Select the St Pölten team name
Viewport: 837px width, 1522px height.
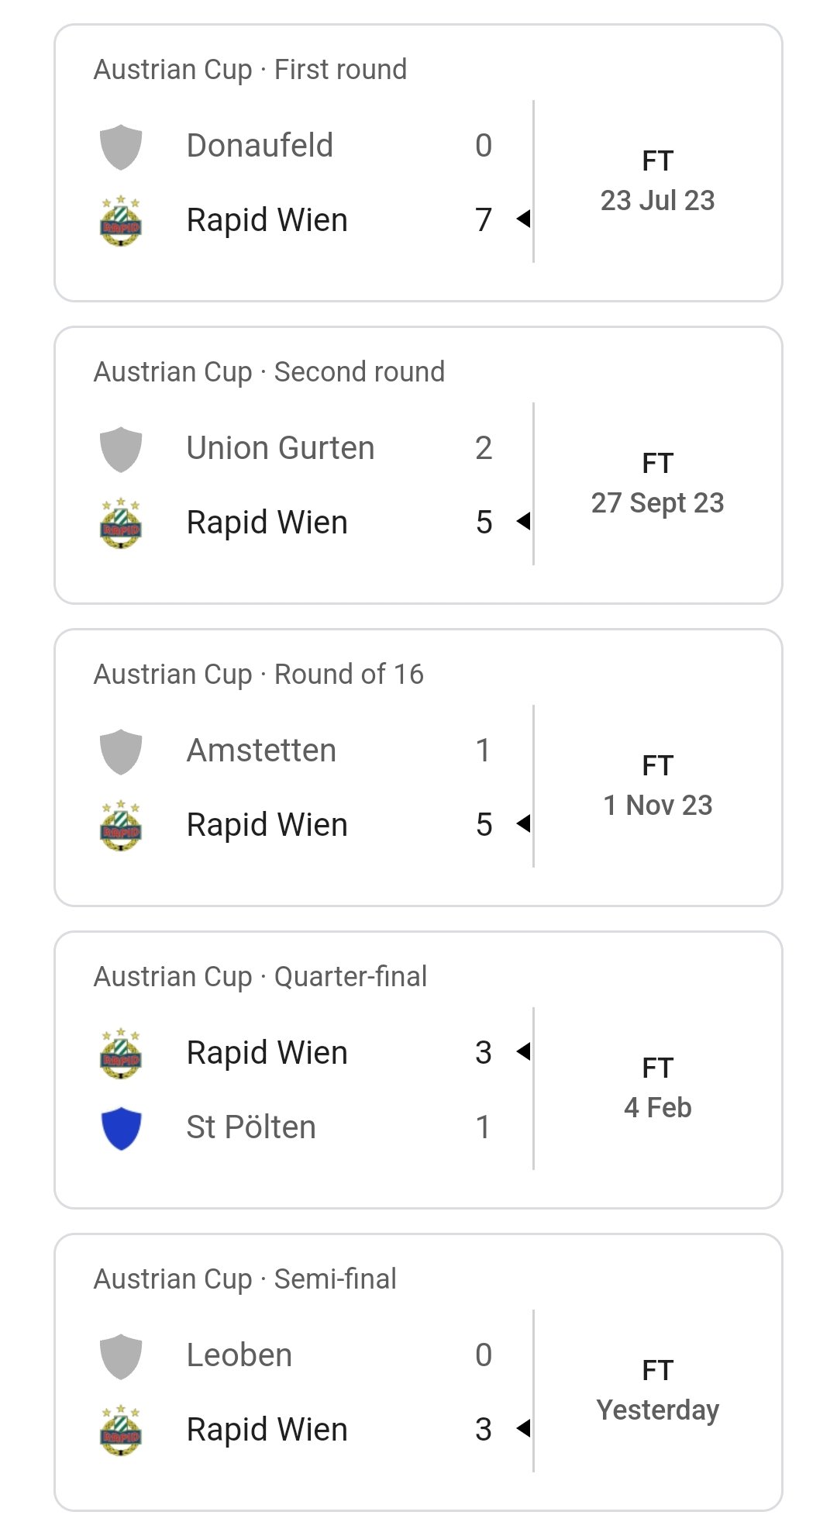tap(251, 1127)
